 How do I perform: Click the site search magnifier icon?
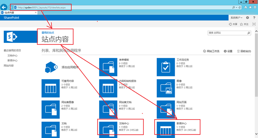[249, 33]
